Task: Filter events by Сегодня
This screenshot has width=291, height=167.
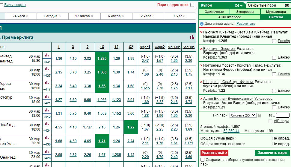Action: [52, 16]
